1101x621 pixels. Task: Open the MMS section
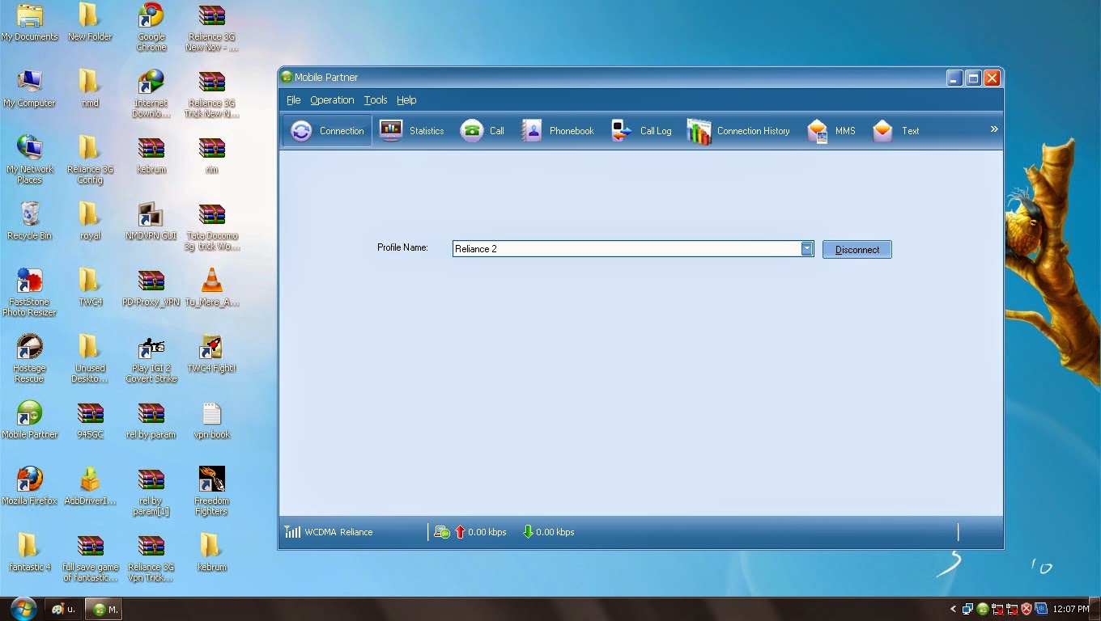click(x=831, y=131)
